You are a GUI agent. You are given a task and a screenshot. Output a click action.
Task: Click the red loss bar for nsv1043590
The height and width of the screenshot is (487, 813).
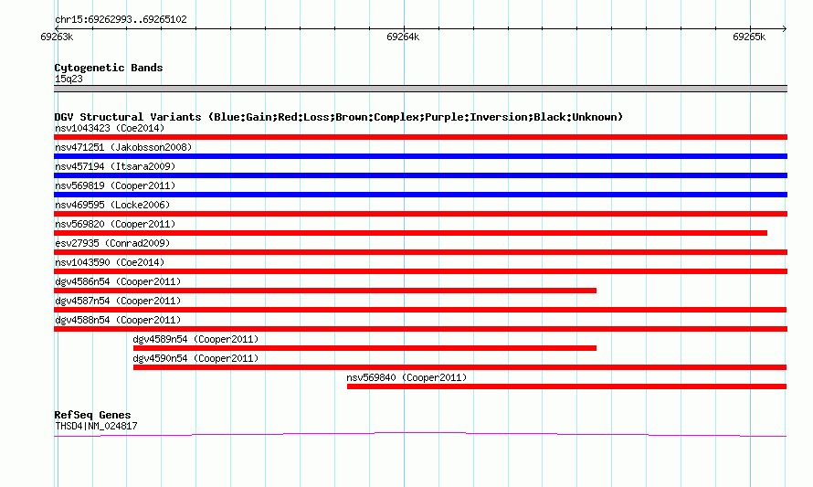click(x=420, y=271)
